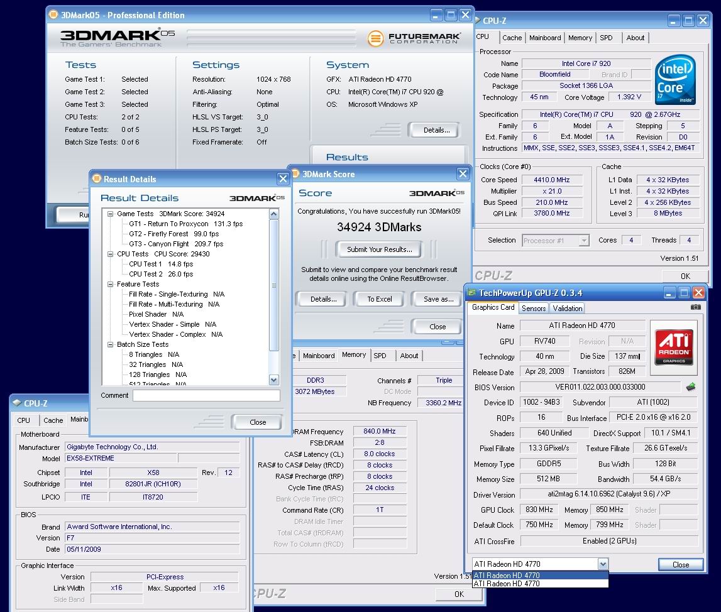Viewport: 721px width, 612px height.
Task: Switch to the Cache tab in top CPU-Z
Action: [x=512, y=38]
